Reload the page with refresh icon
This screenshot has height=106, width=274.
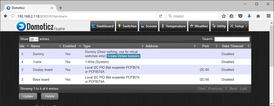[161, 16]
